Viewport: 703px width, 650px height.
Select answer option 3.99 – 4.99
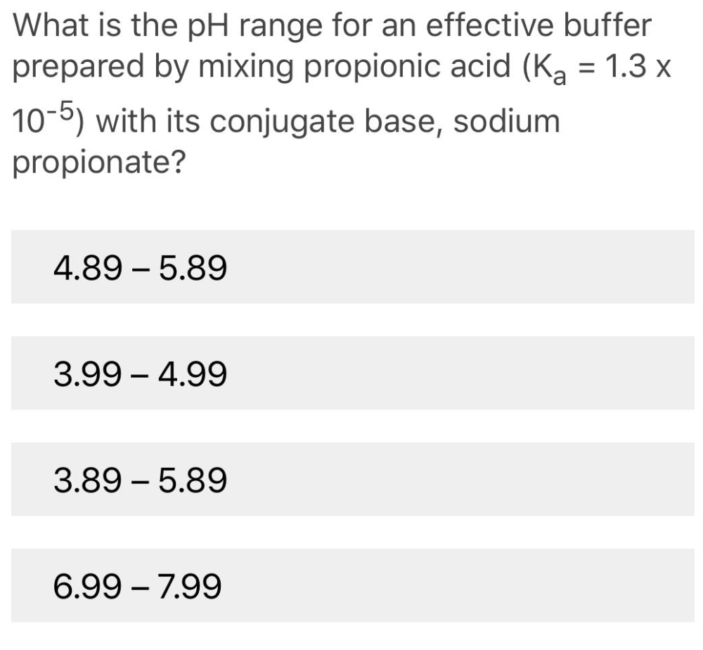[x=141, y=373]
